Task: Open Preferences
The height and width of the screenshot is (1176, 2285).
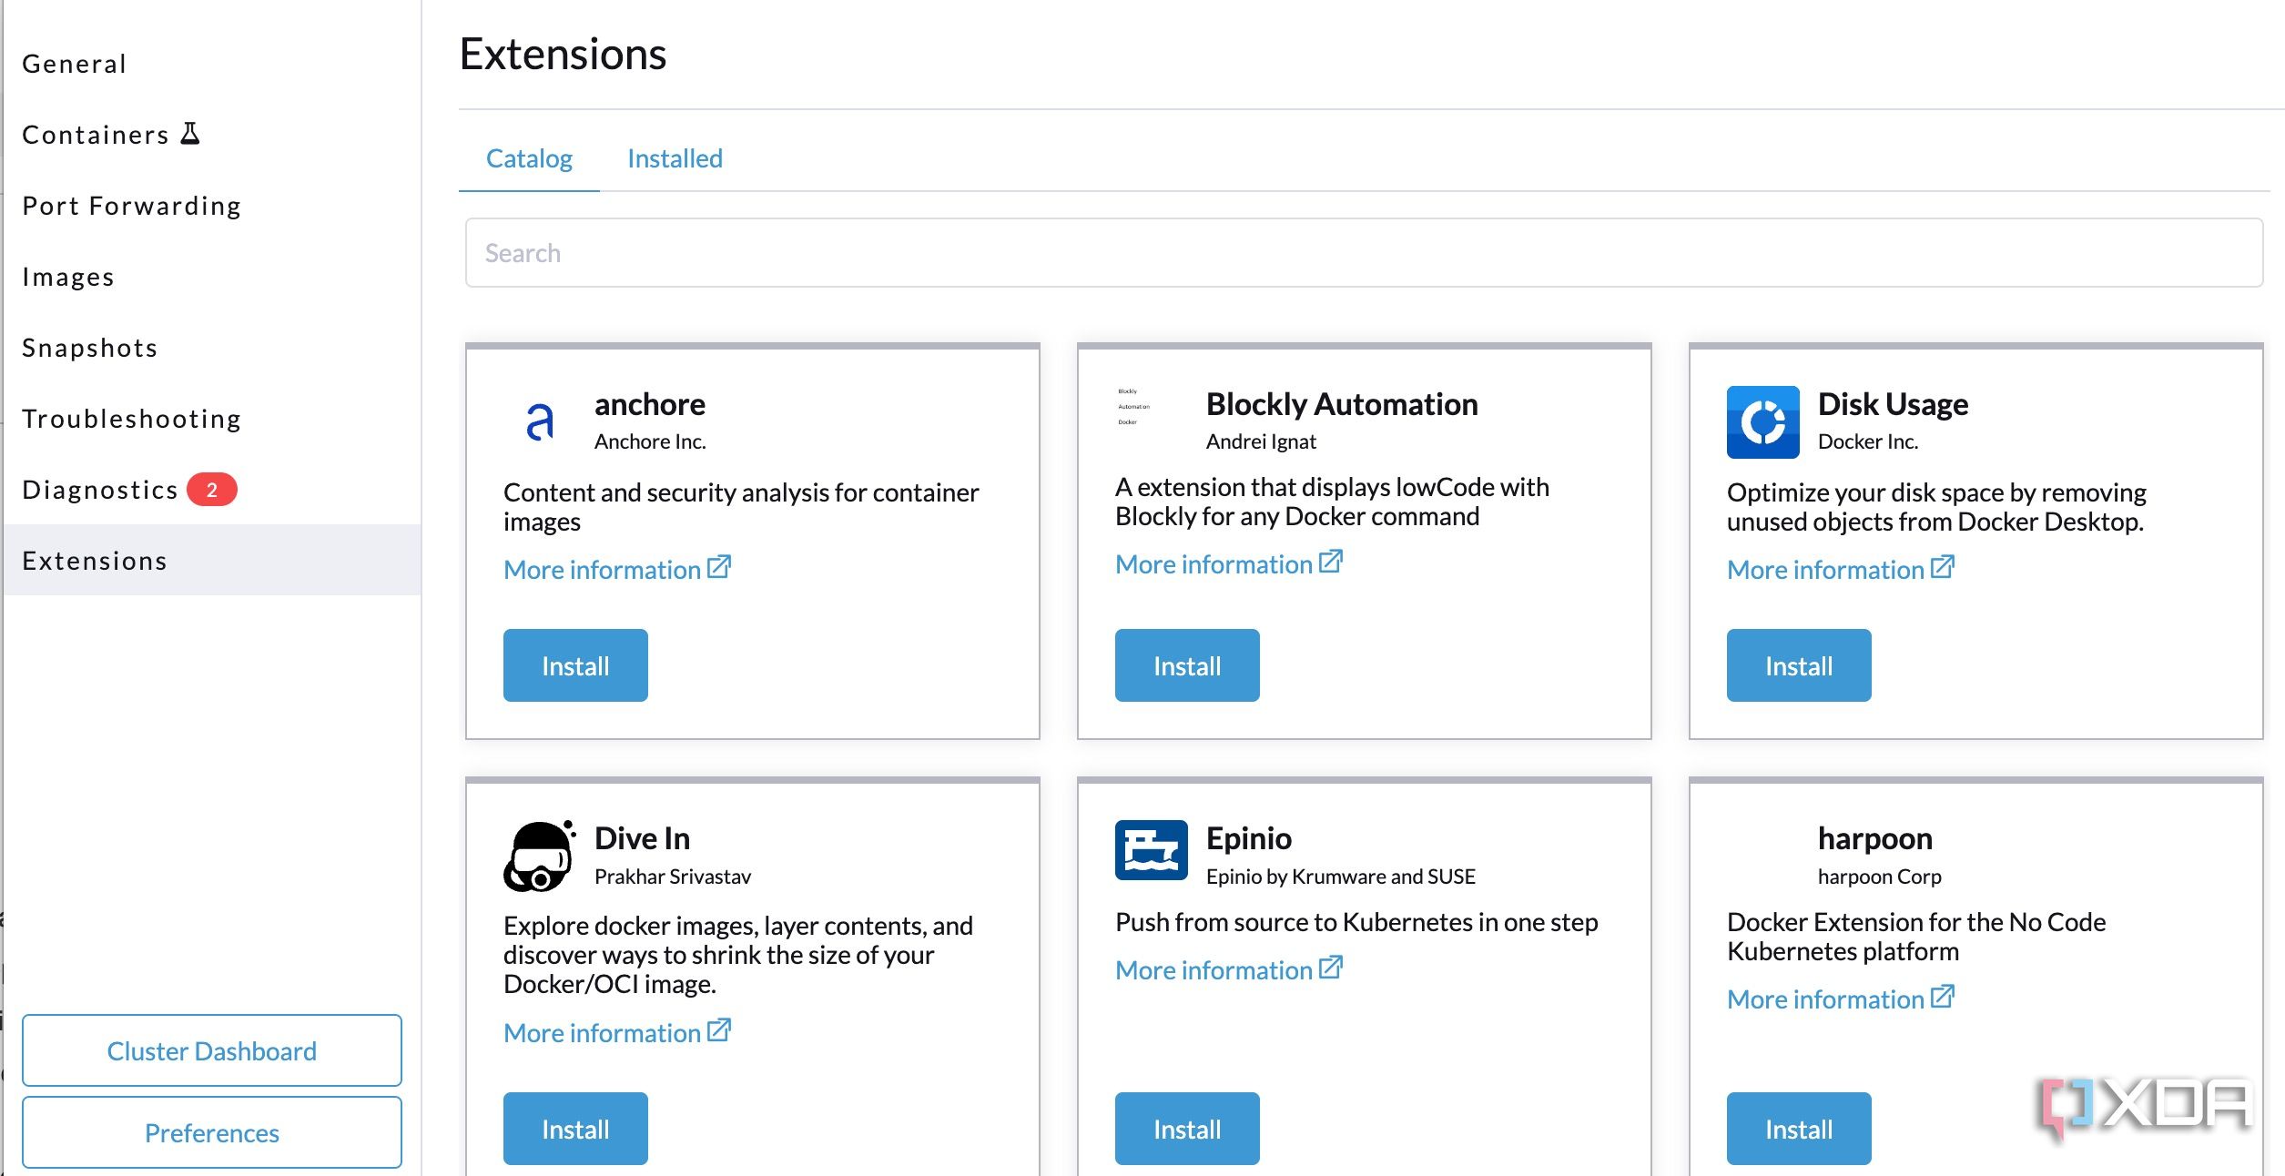Action: (212, 1132)
